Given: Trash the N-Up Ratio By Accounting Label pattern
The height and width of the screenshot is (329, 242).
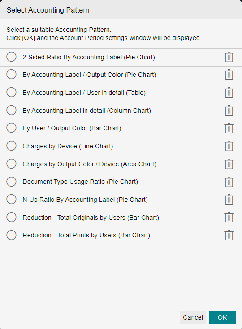Looking at the screenshot, I should point(229,199).
